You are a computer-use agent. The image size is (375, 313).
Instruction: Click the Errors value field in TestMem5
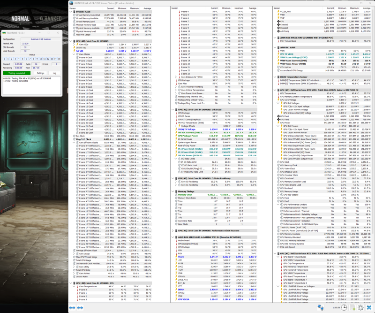(x=56, y=64)
